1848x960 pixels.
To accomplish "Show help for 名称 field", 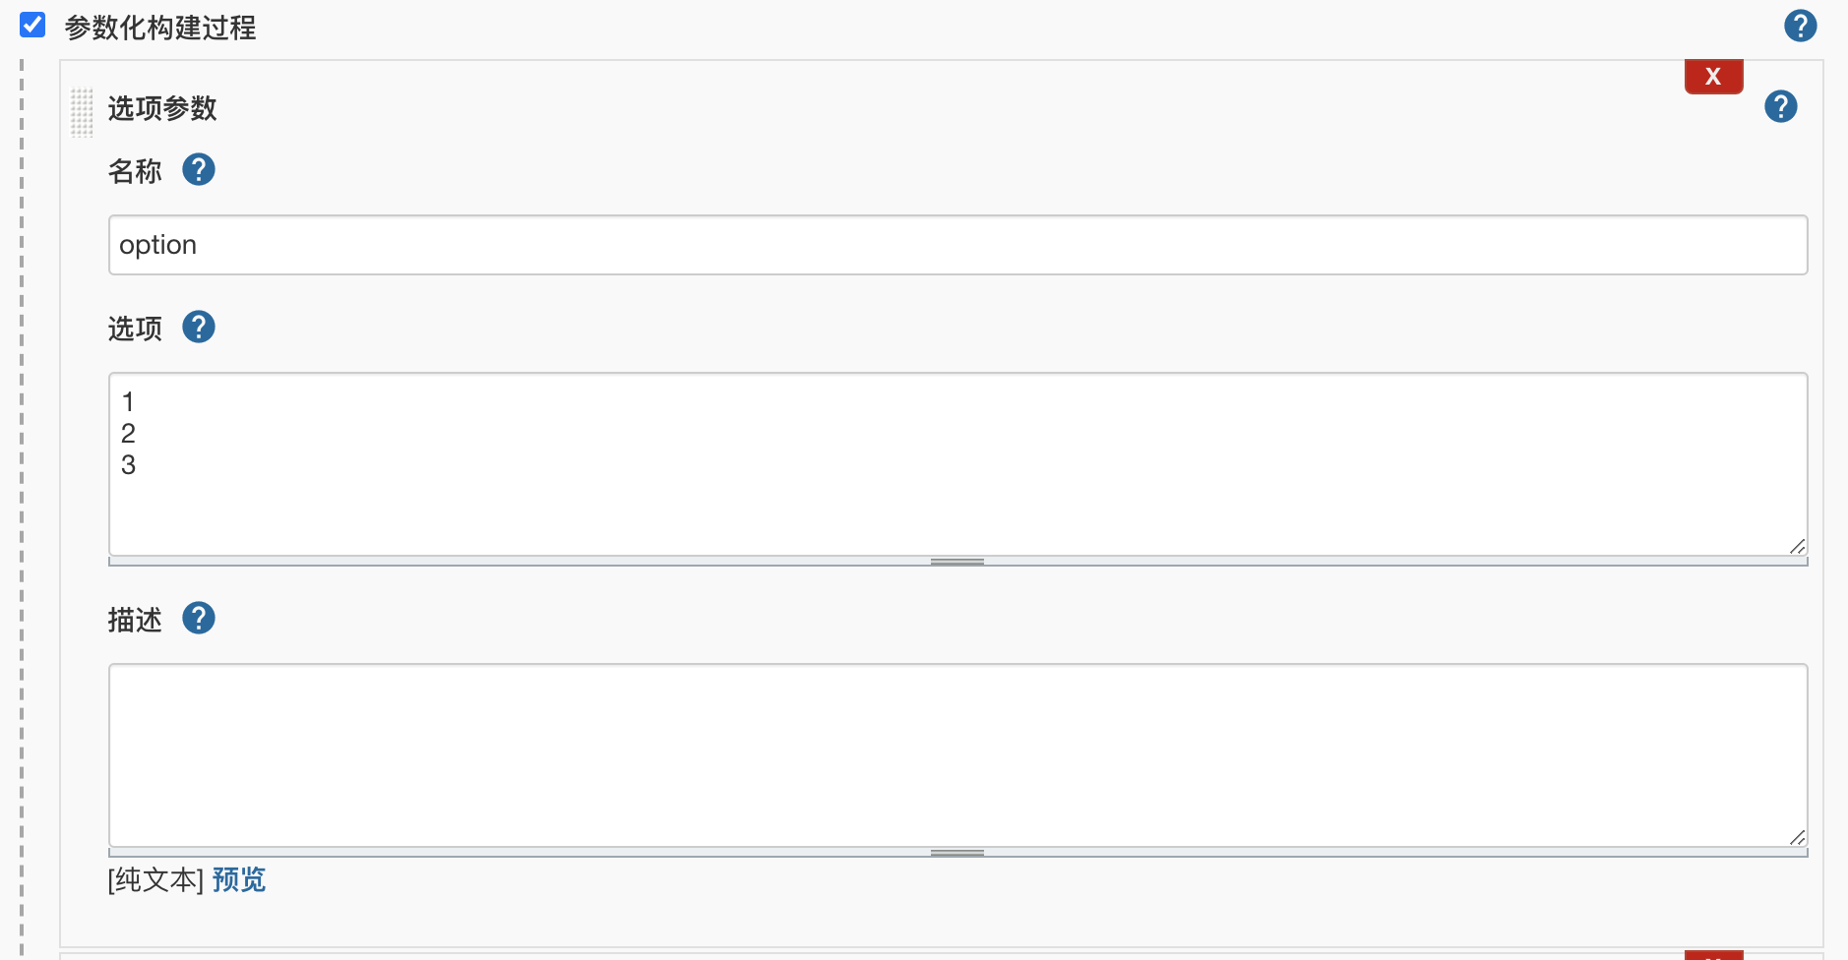I will pos(199,169).
